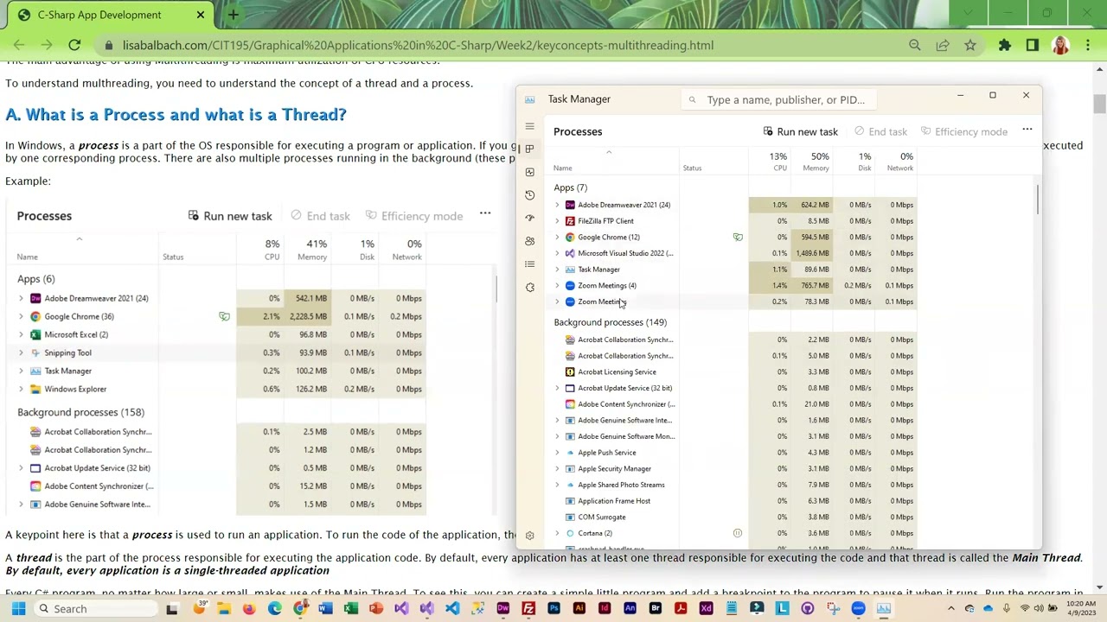1107x622 pixels.
Task: Toggle Chrome side panel icon
Action: point(1033,45)
